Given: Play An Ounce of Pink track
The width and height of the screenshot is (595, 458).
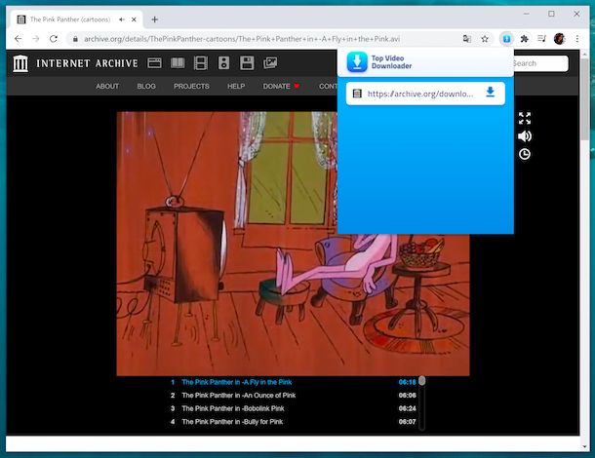Looking at the screenshot, I should click(238, 396).
